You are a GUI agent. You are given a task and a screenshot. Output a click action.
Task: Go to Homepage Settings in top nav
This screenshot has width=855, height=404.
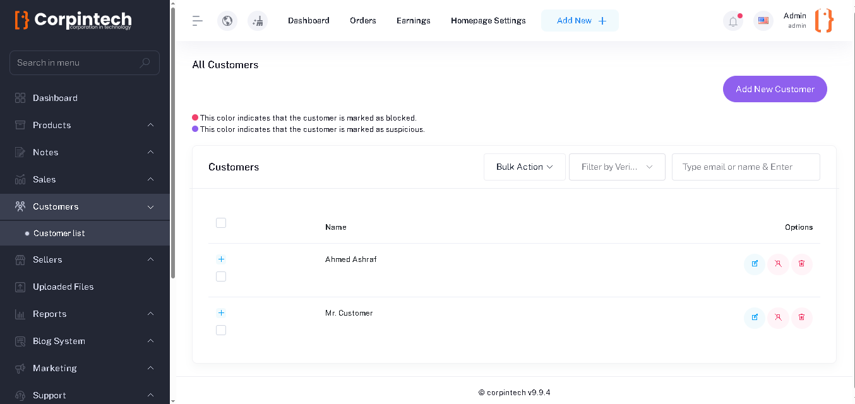(488, 21)
